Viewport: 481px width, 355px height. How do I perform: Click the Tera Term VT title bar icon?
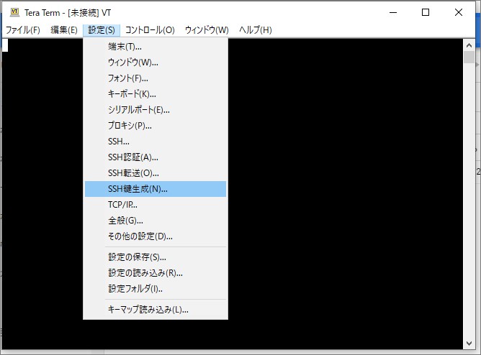(14, 12)
